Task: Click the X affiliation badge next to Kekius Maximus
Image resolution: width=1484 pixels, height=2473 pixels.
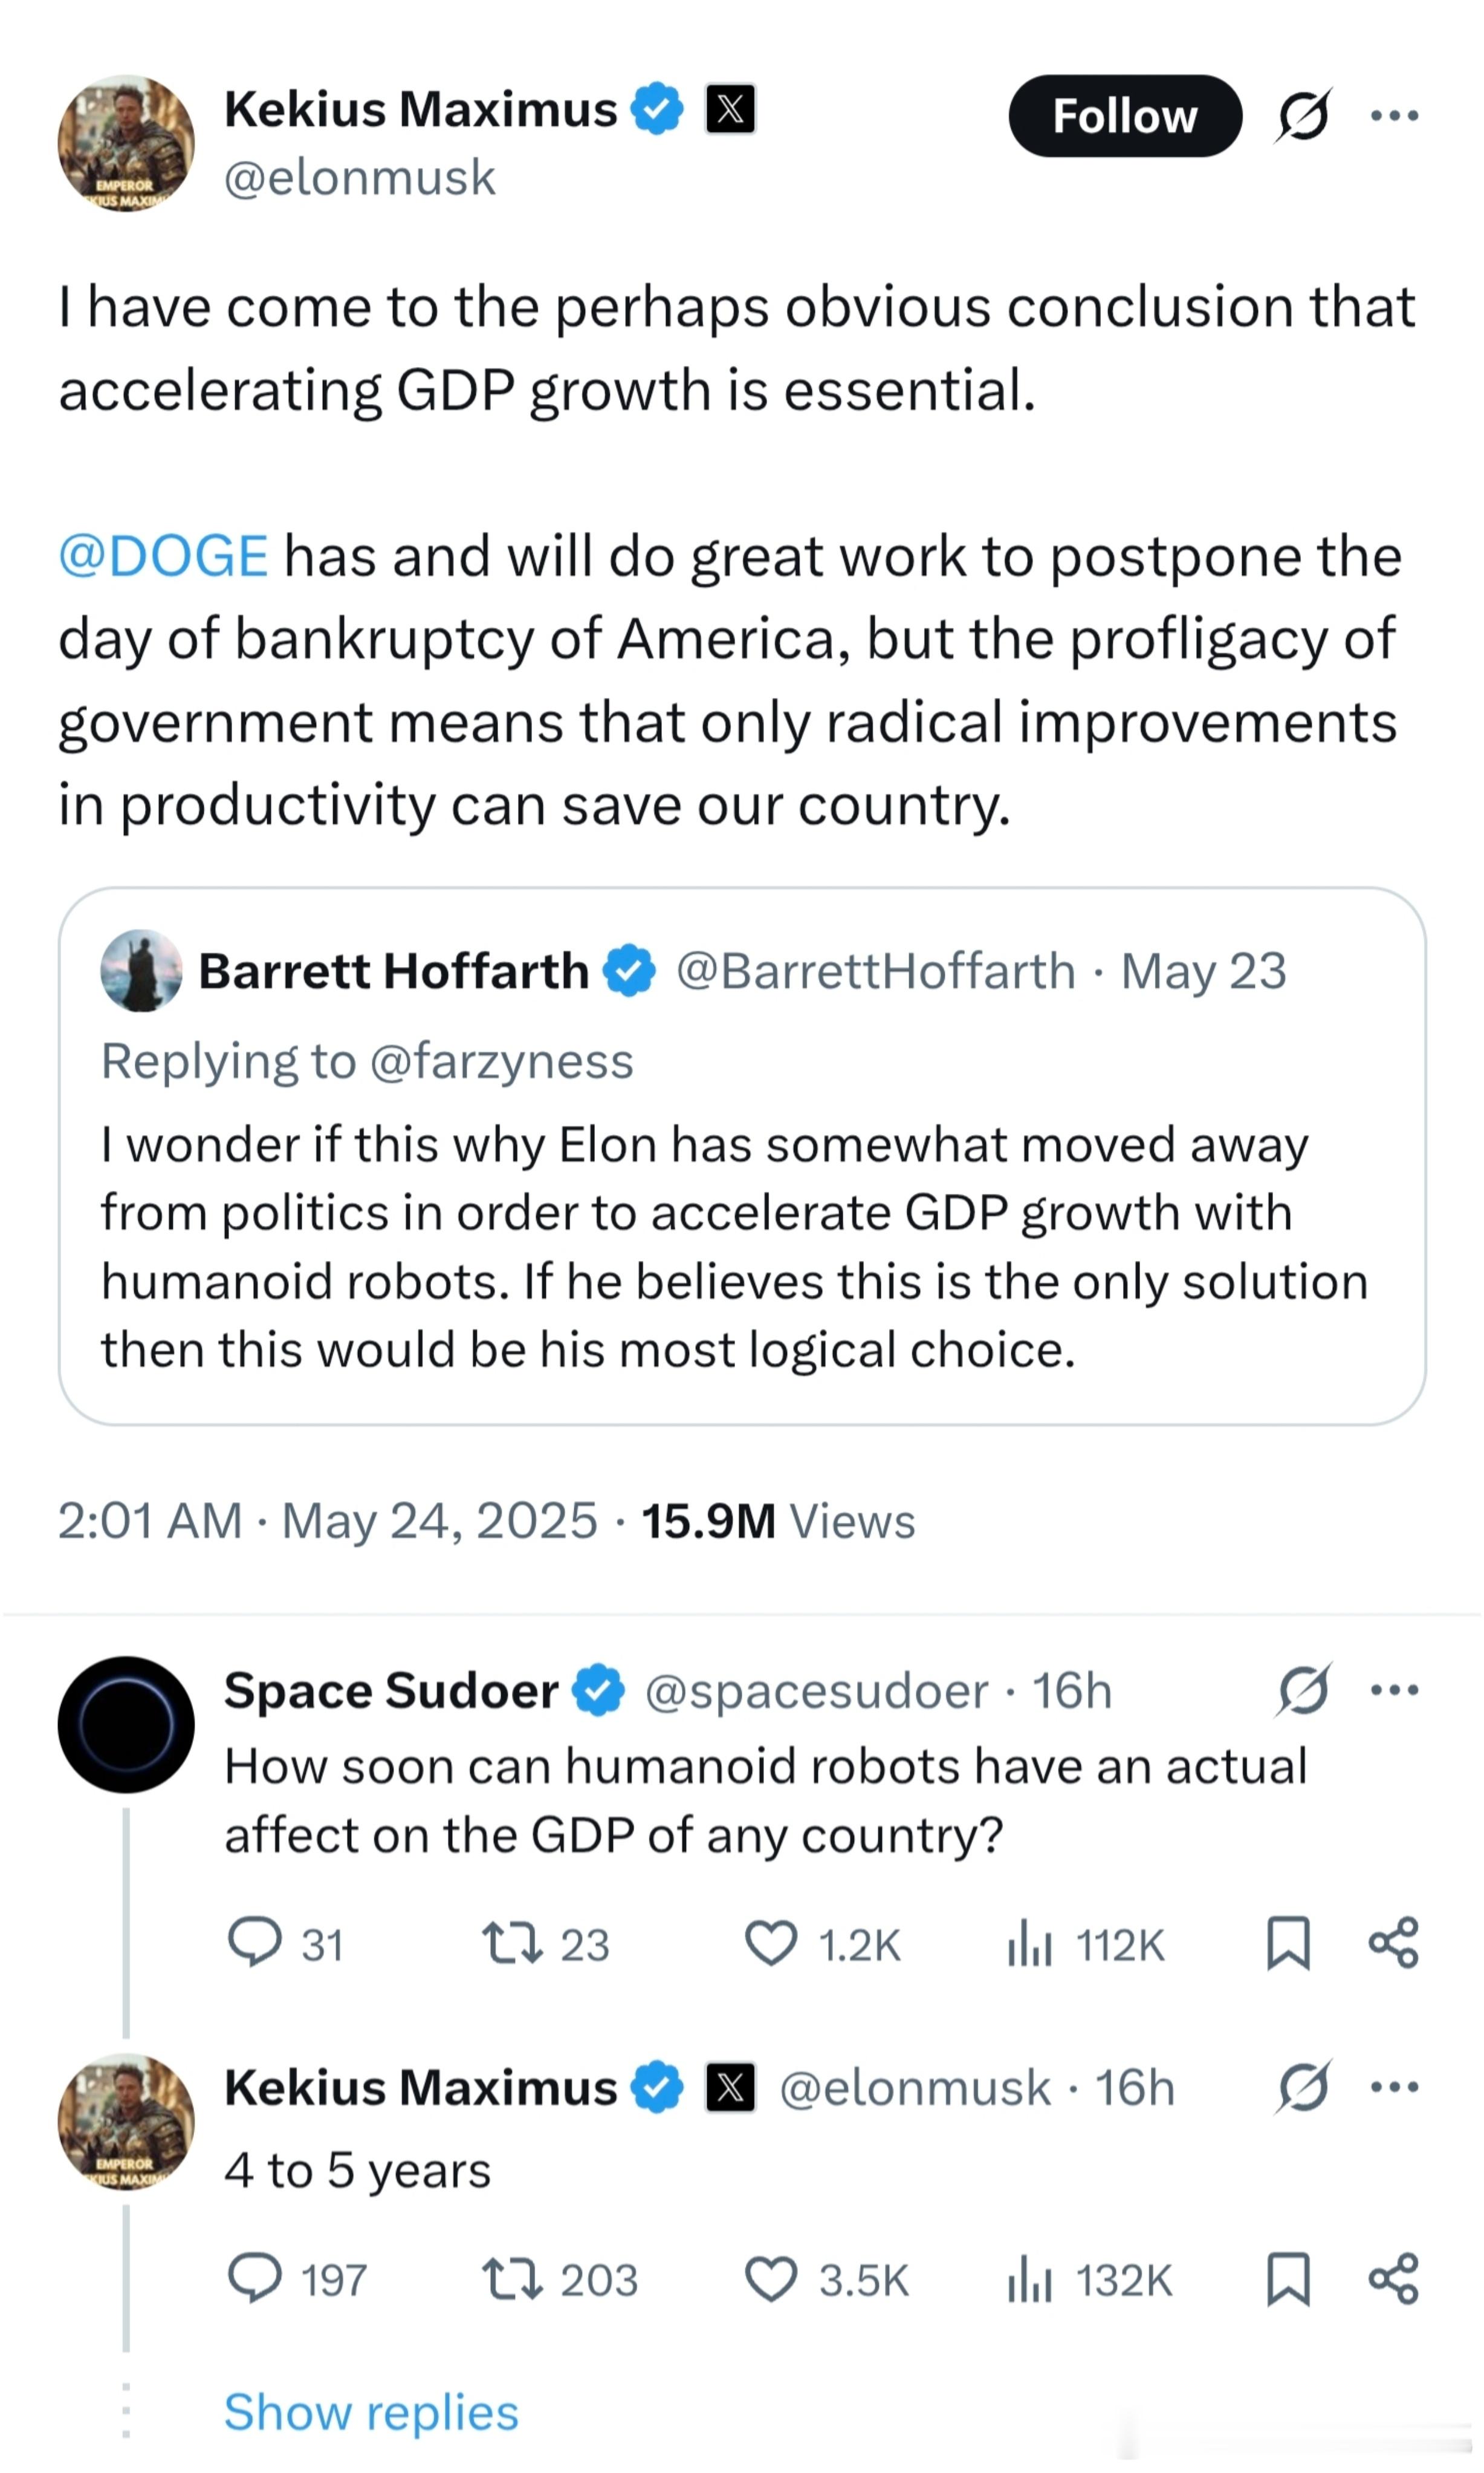Action: click(731, 109)
